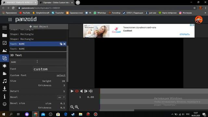The image size is (208, 117).
Task: Open Microsoft Edge from taskbar
Action: [x=66, y=114]
